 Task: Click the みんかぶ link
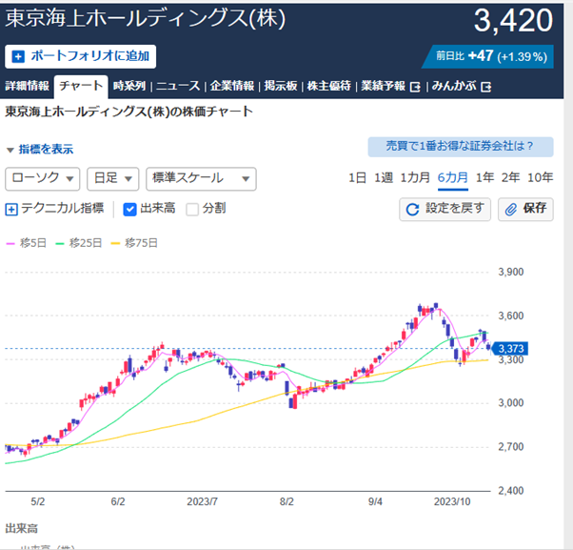tap(454, 86)
